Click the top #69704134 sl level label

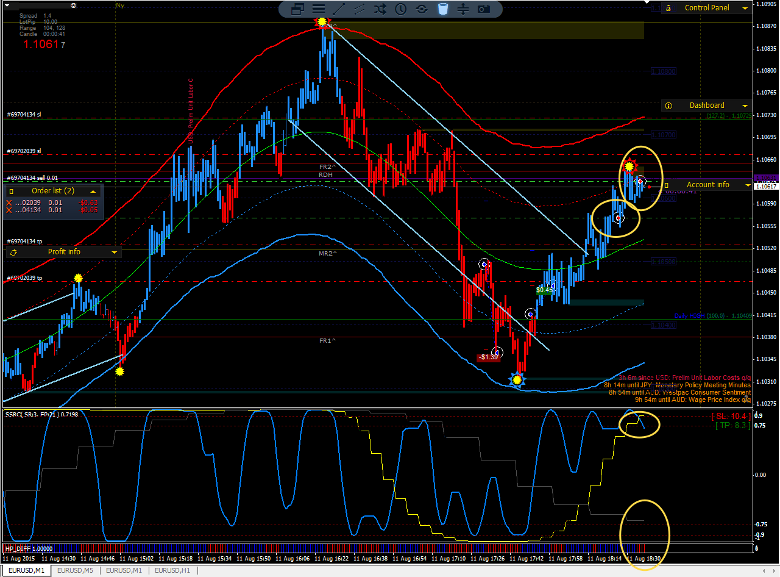(x=24, y=114)
